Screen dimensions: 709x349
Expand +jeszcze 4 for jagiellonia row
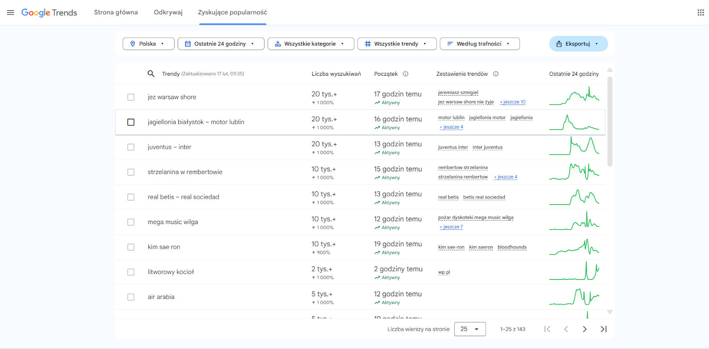click(x=451, y=127)
